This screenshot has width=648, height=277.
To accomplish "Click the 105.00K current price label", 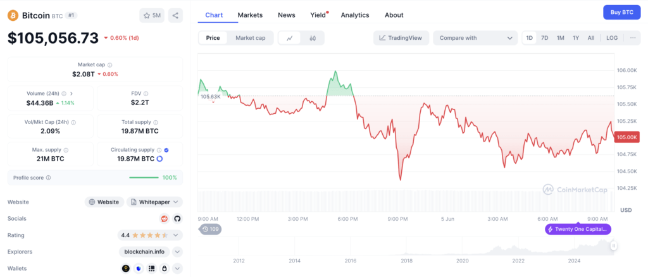I will tap(626, 138).
